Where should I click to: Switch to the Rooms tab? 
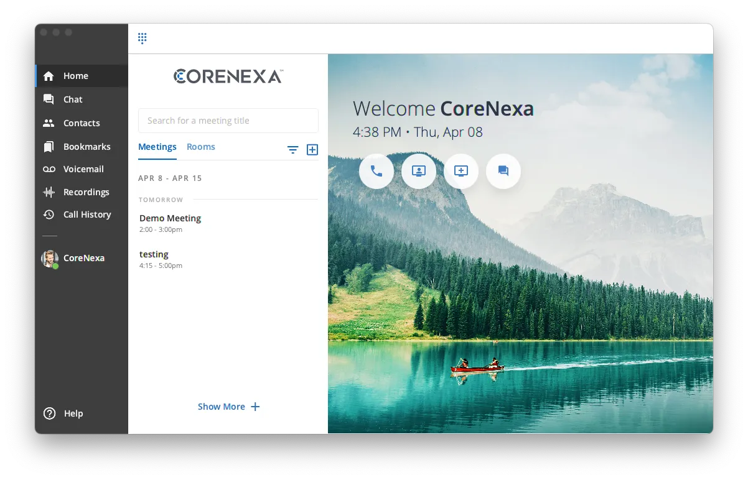click(x=200, y=146)
